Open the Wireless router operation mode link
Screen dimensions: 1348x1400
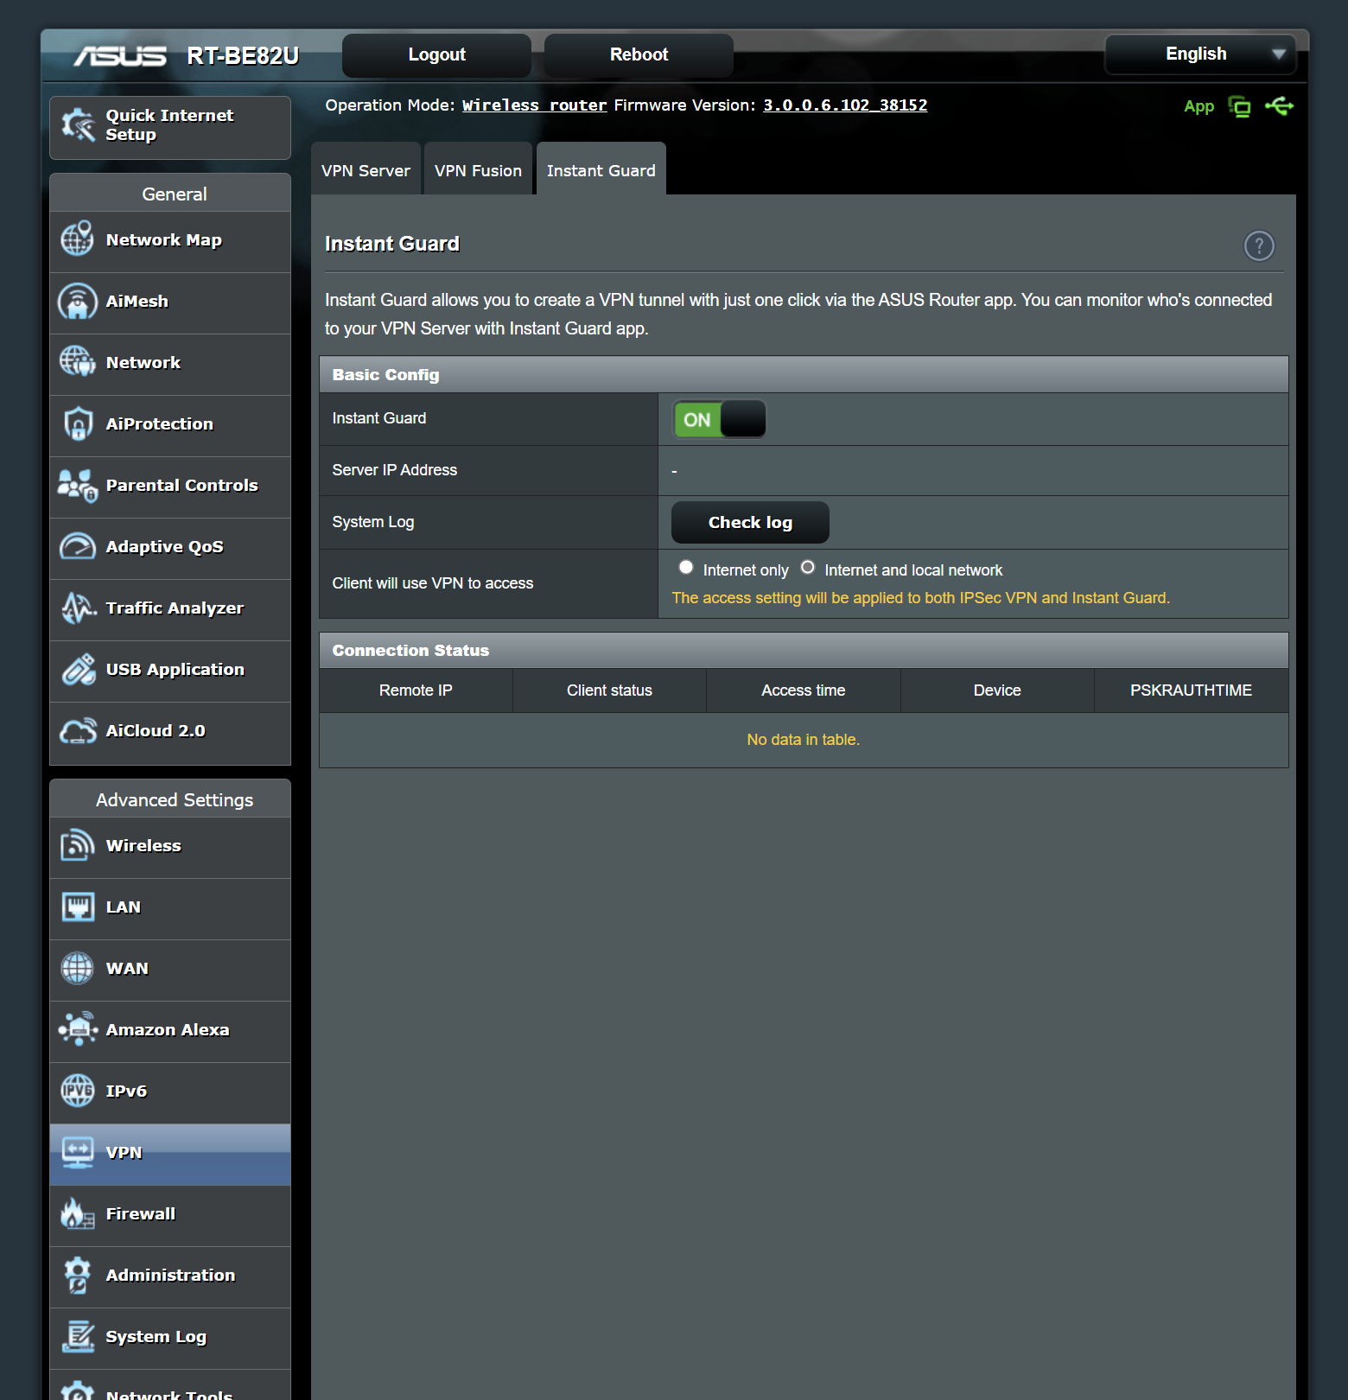coord(534,105)
